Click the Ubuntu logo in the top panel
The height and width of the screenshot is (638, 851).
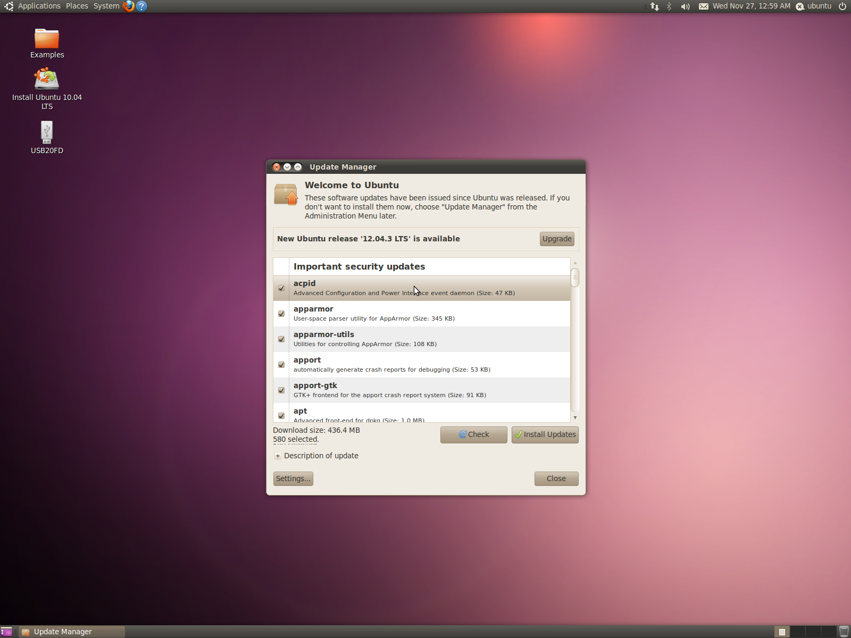click(9, 6)
